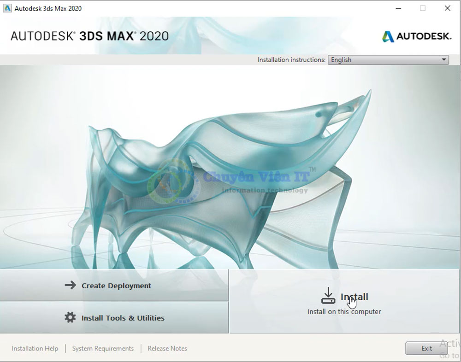
Task: Open the installation instructions language dropdown
Action: [x=388, y=59]
